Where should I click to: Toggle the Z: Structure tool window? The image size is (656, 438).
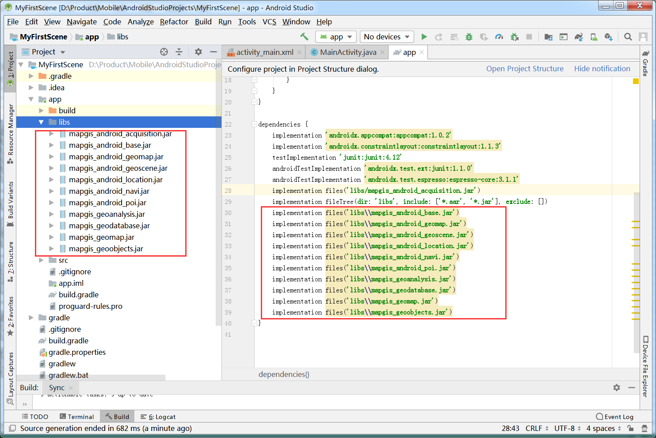coord(10,261)
